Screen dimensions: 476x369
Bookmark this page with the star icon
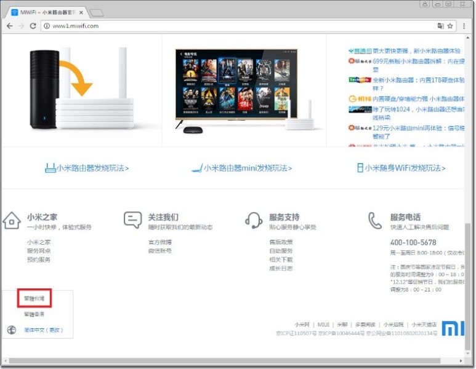click(450, 26)
